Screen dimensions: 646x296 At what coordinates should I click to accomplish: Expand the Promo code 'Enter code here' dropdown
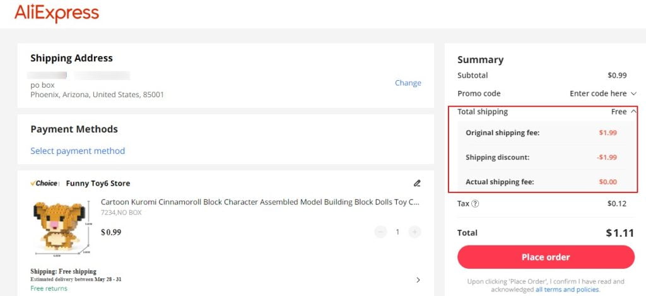tap(602, 93)
